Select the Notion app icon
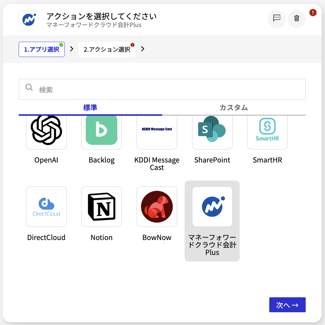This screenshot has width=325, height=325. 101,207
